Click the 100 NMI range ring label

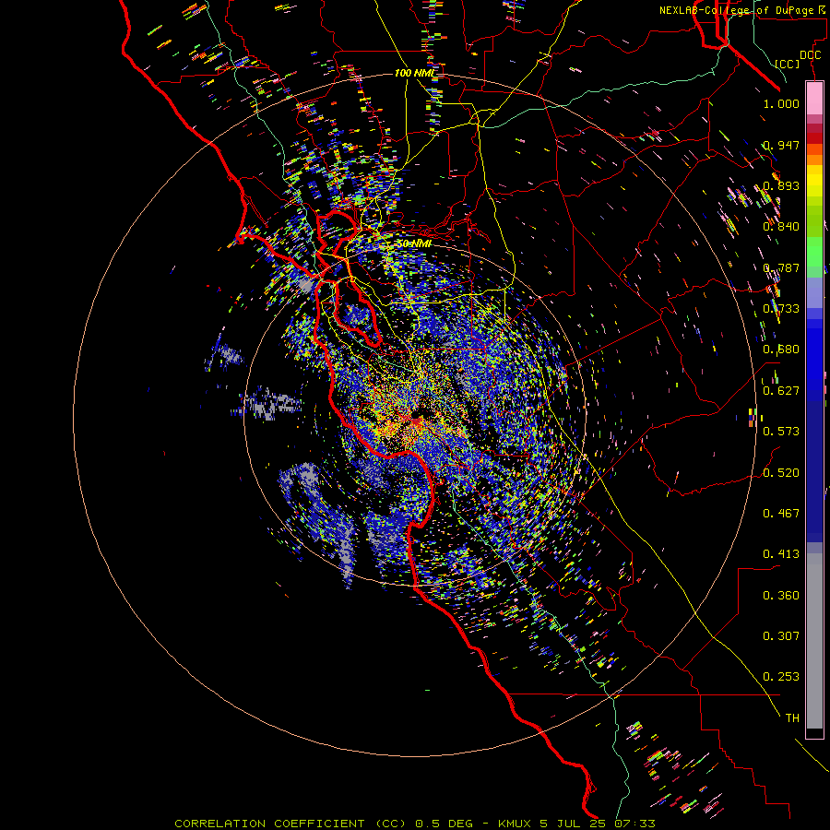click(x=414, y=73)
